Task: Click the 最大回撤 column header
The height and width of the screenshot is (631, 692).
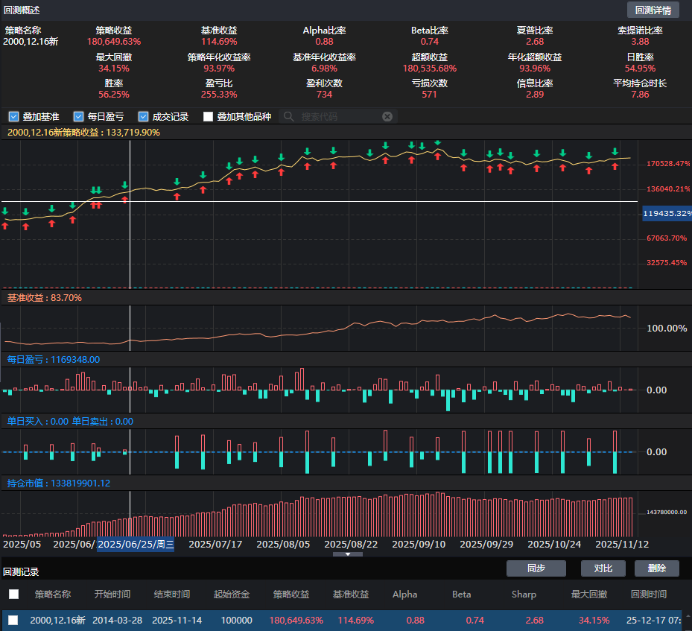Action: coord(588,594)
